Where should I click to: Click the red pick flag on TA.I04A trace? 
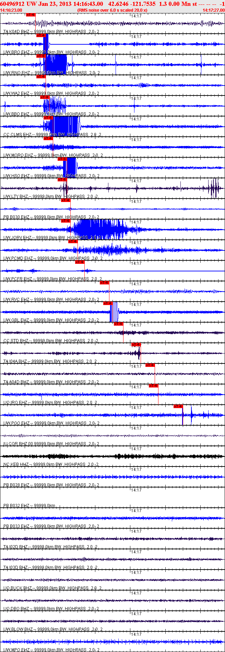(136, 345)
